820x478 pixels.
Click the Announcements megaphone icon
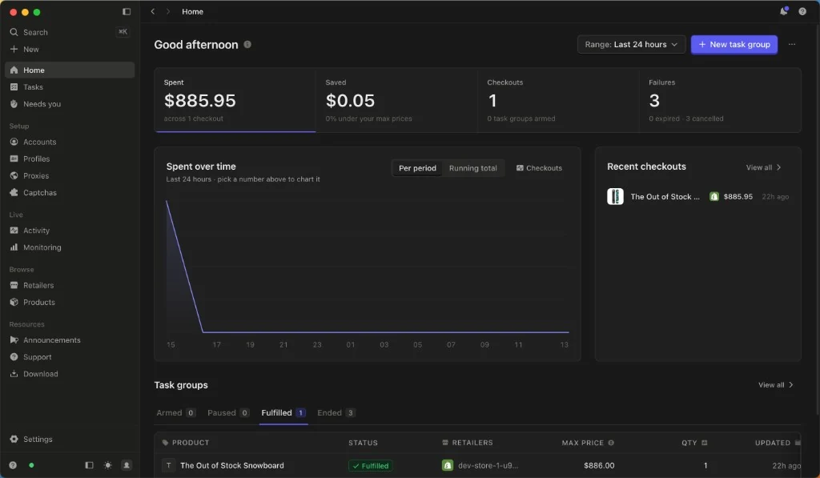tap(14, 340)
